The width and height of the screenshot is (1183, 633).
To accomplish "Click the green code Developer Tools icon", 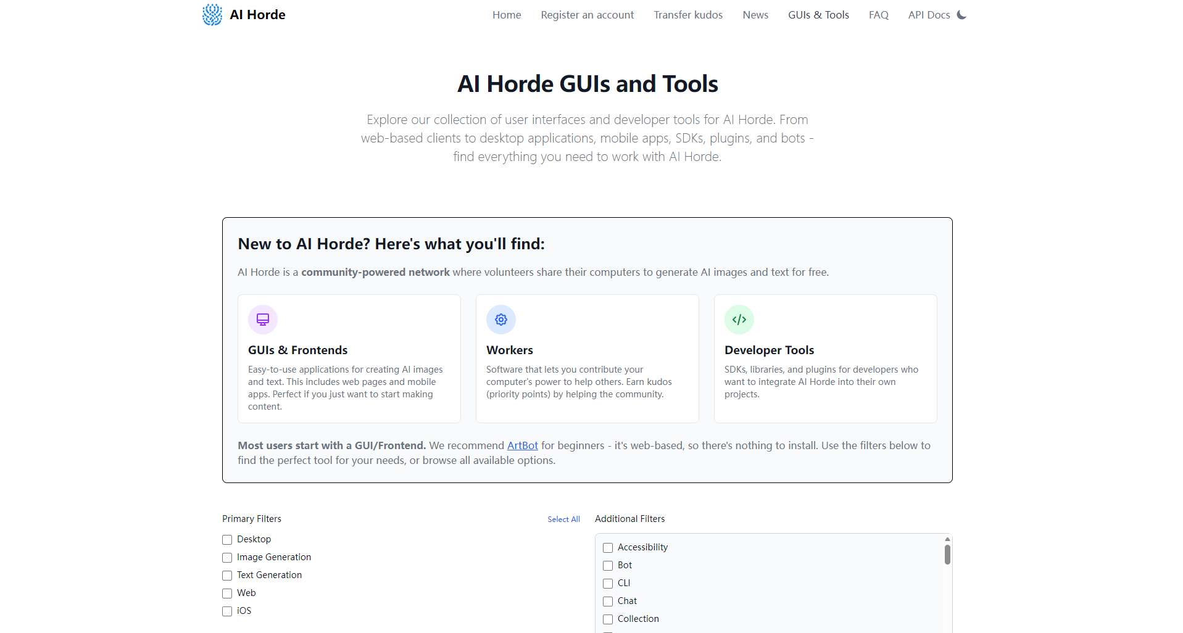I will pos(739,320).
